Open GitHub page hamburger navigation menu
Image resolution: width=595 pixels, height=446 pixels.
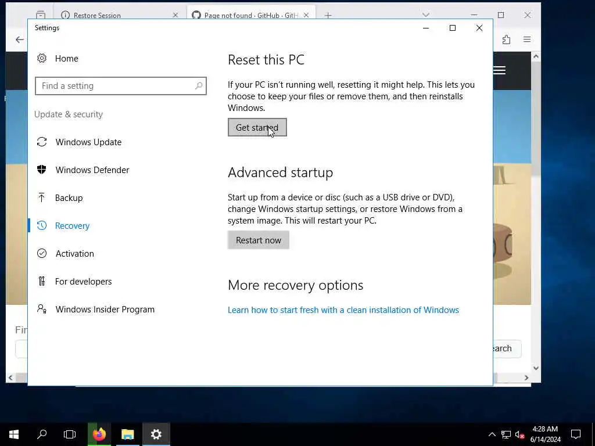(x=500, y=70)
